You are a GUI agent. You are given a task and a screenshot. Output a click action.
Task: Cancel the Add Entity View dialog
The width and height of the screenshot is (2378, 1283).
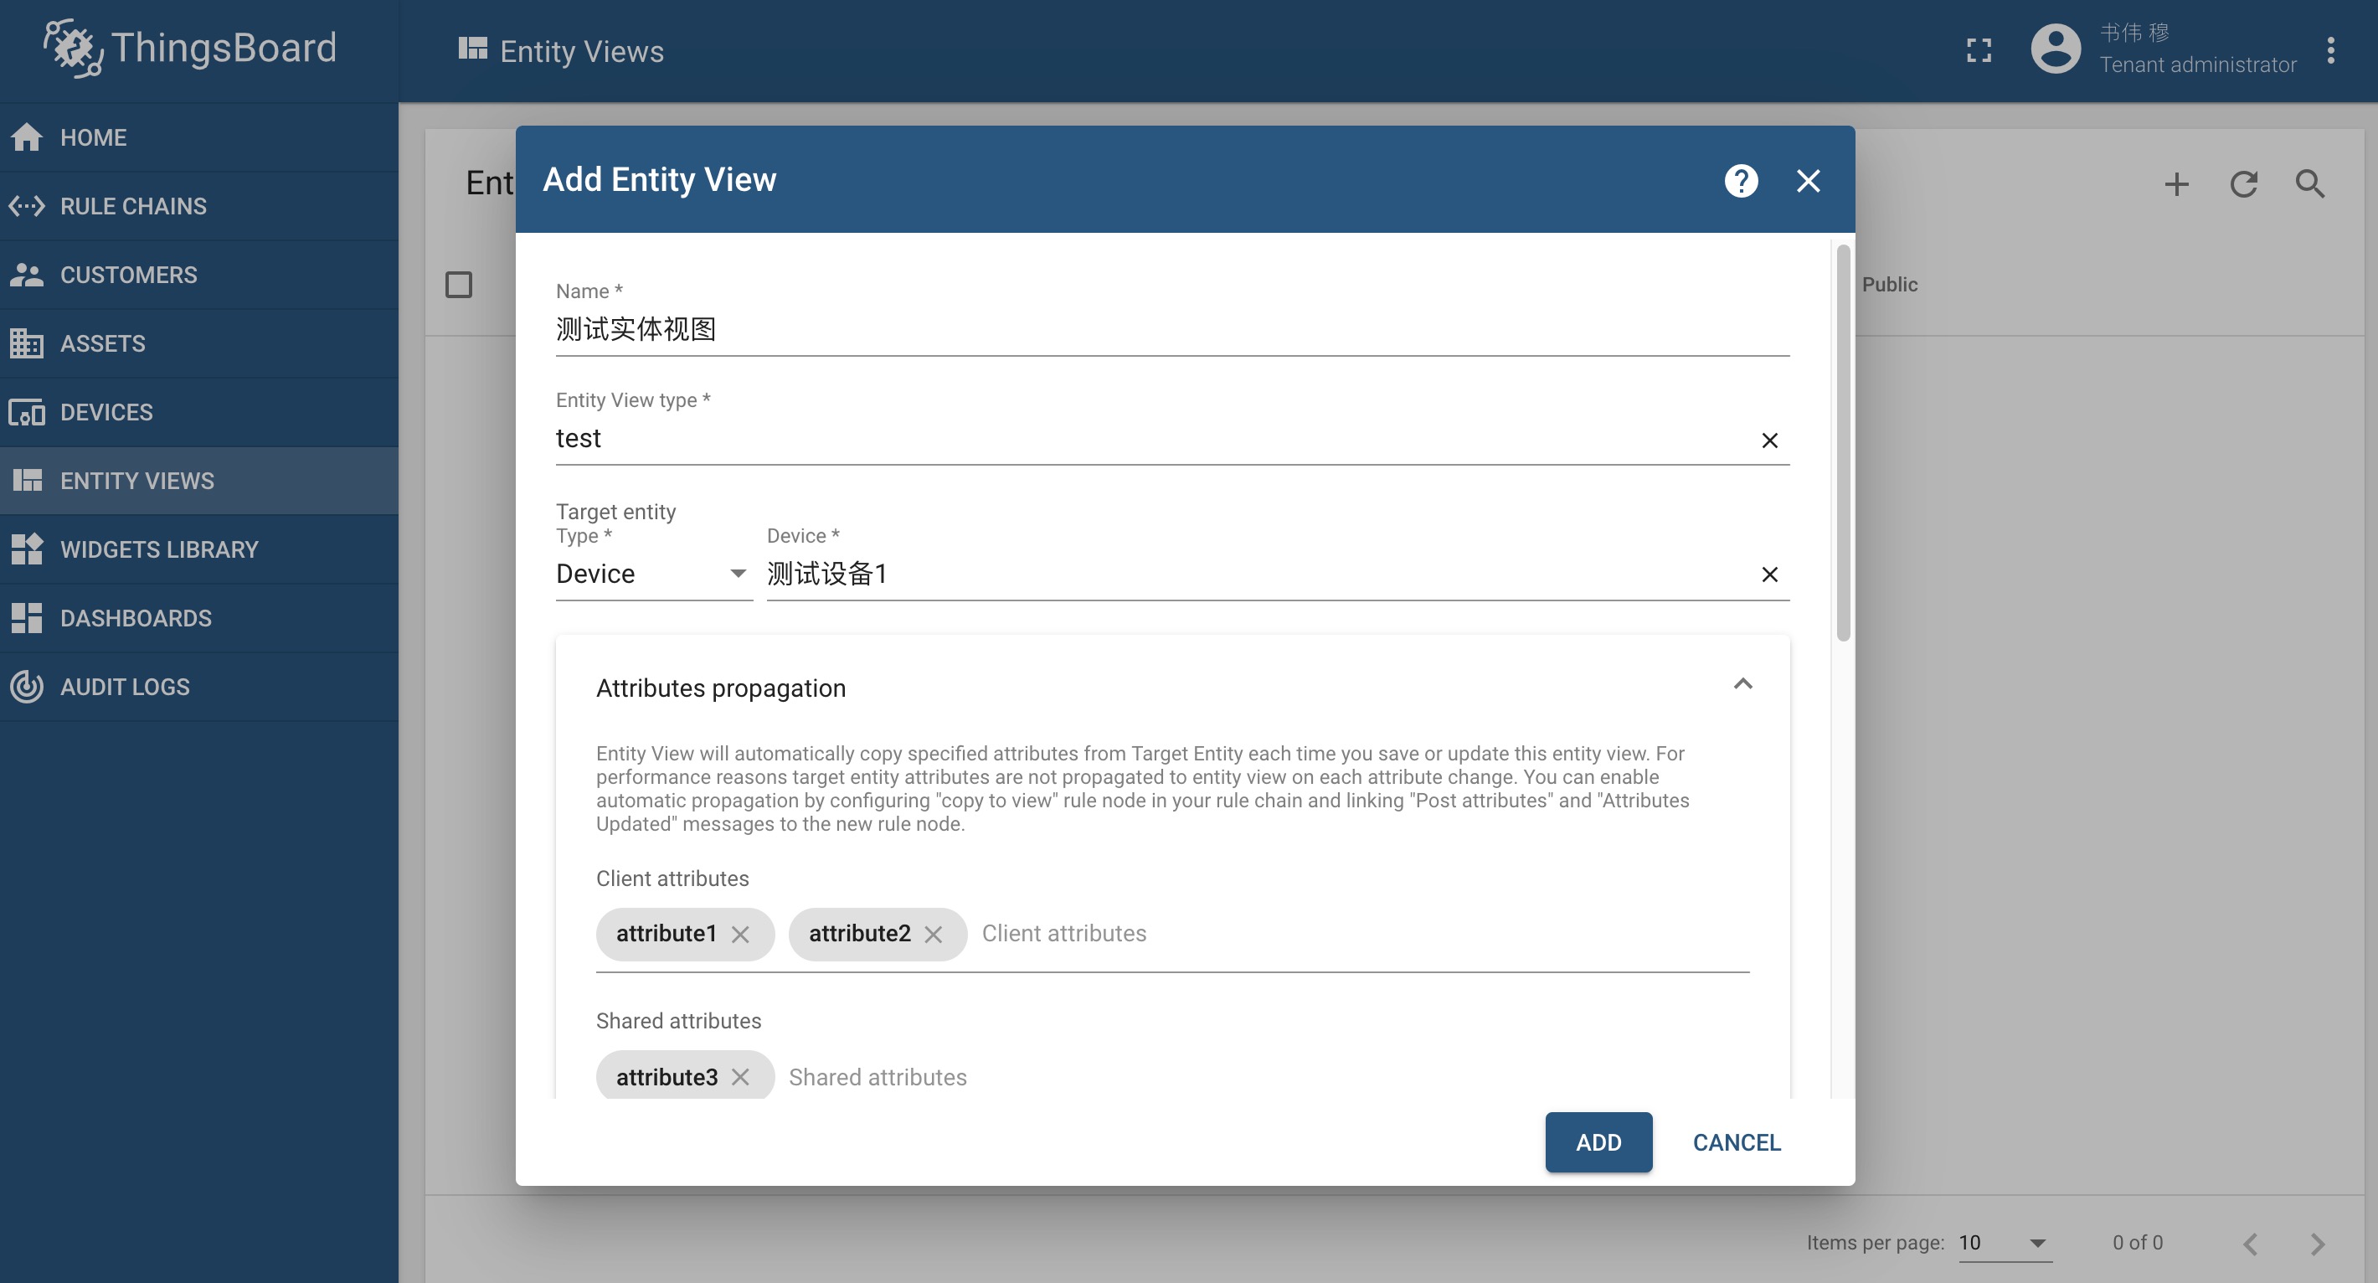1736,1142
